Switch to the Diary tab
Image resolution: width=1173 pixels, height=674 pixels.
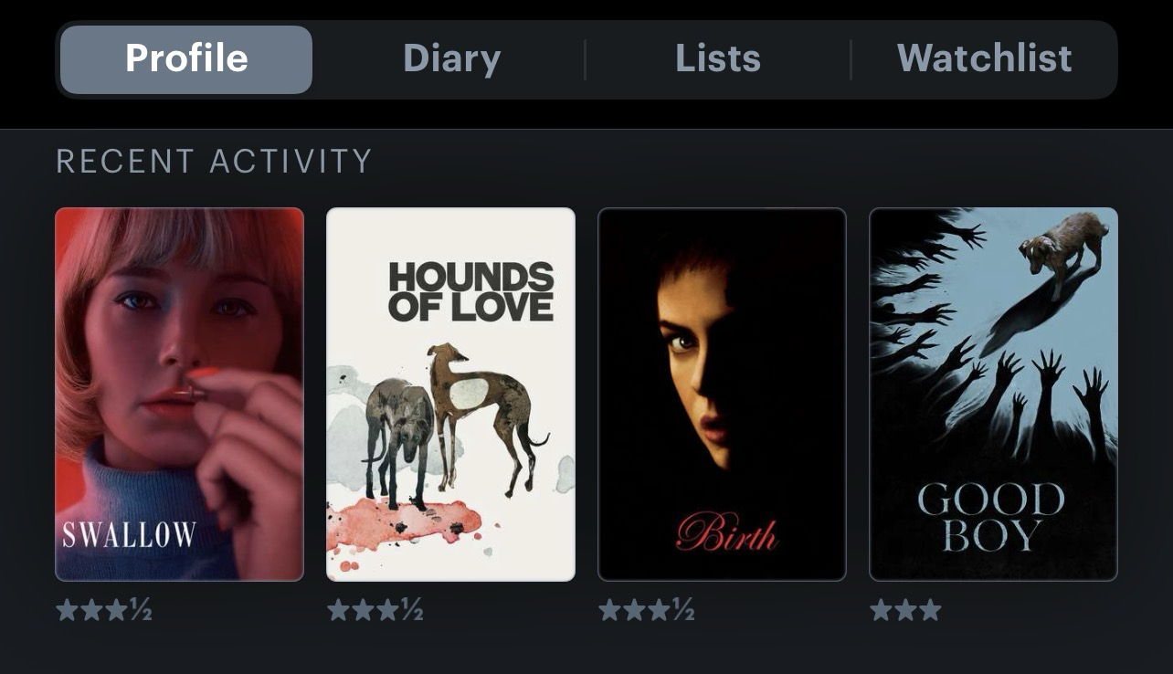(x=452, y=59)
